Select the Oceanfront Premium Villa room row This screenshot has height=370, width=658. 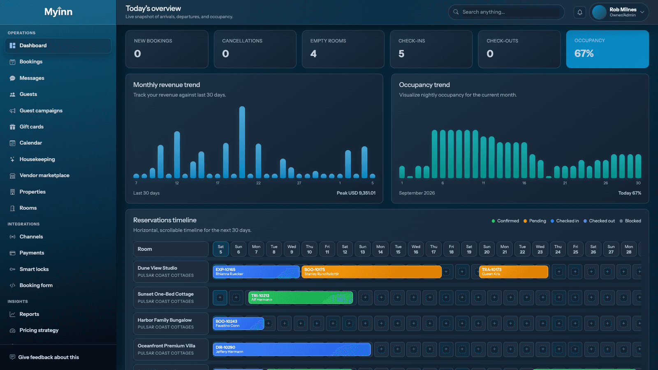pyautogui.click(x=171, y=349)
